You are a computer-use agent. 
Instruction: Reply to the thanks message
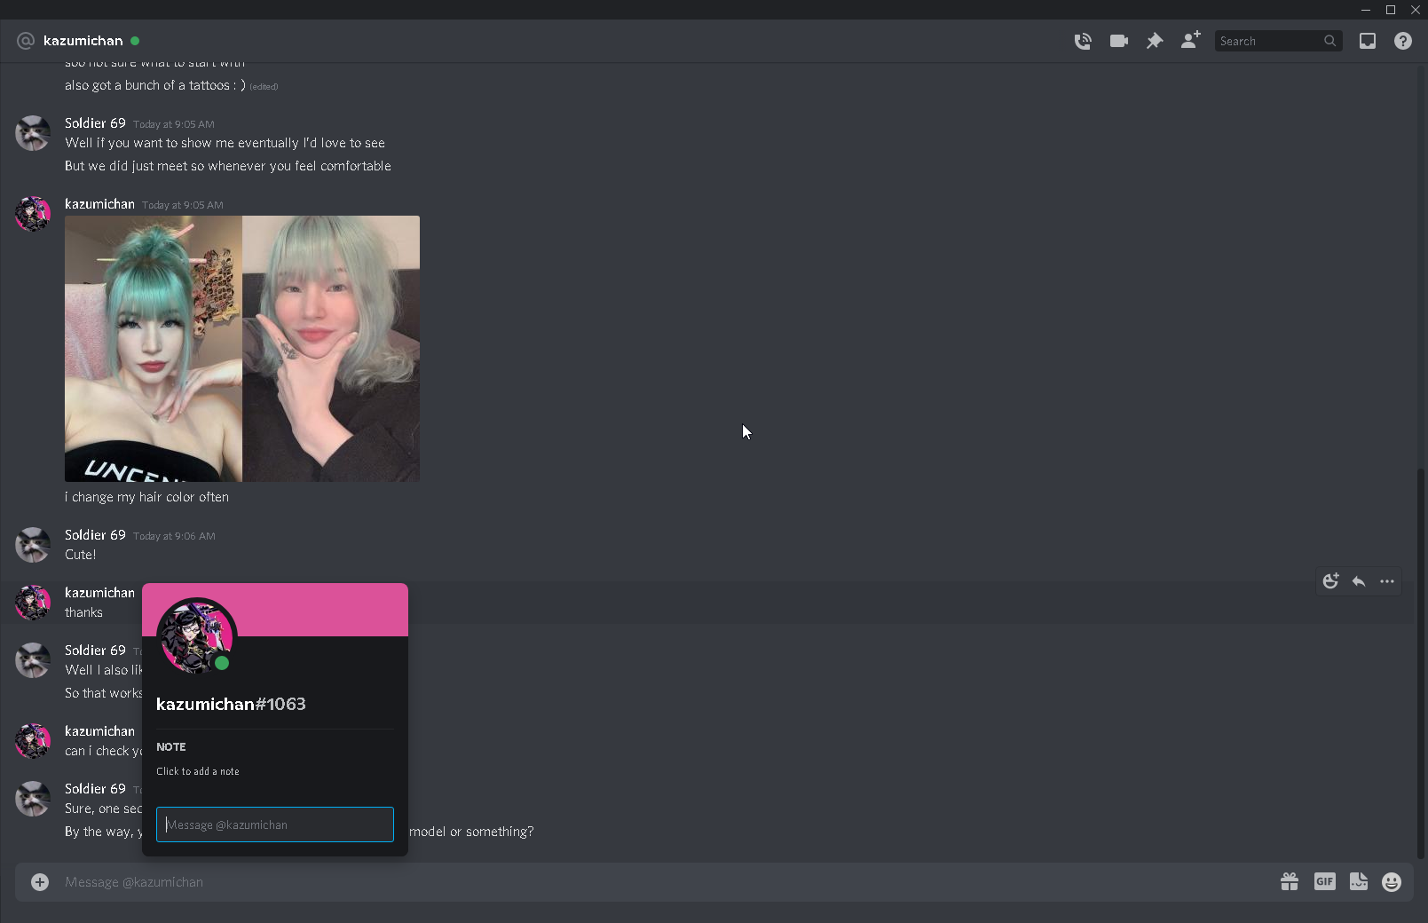click(1359, 581)
